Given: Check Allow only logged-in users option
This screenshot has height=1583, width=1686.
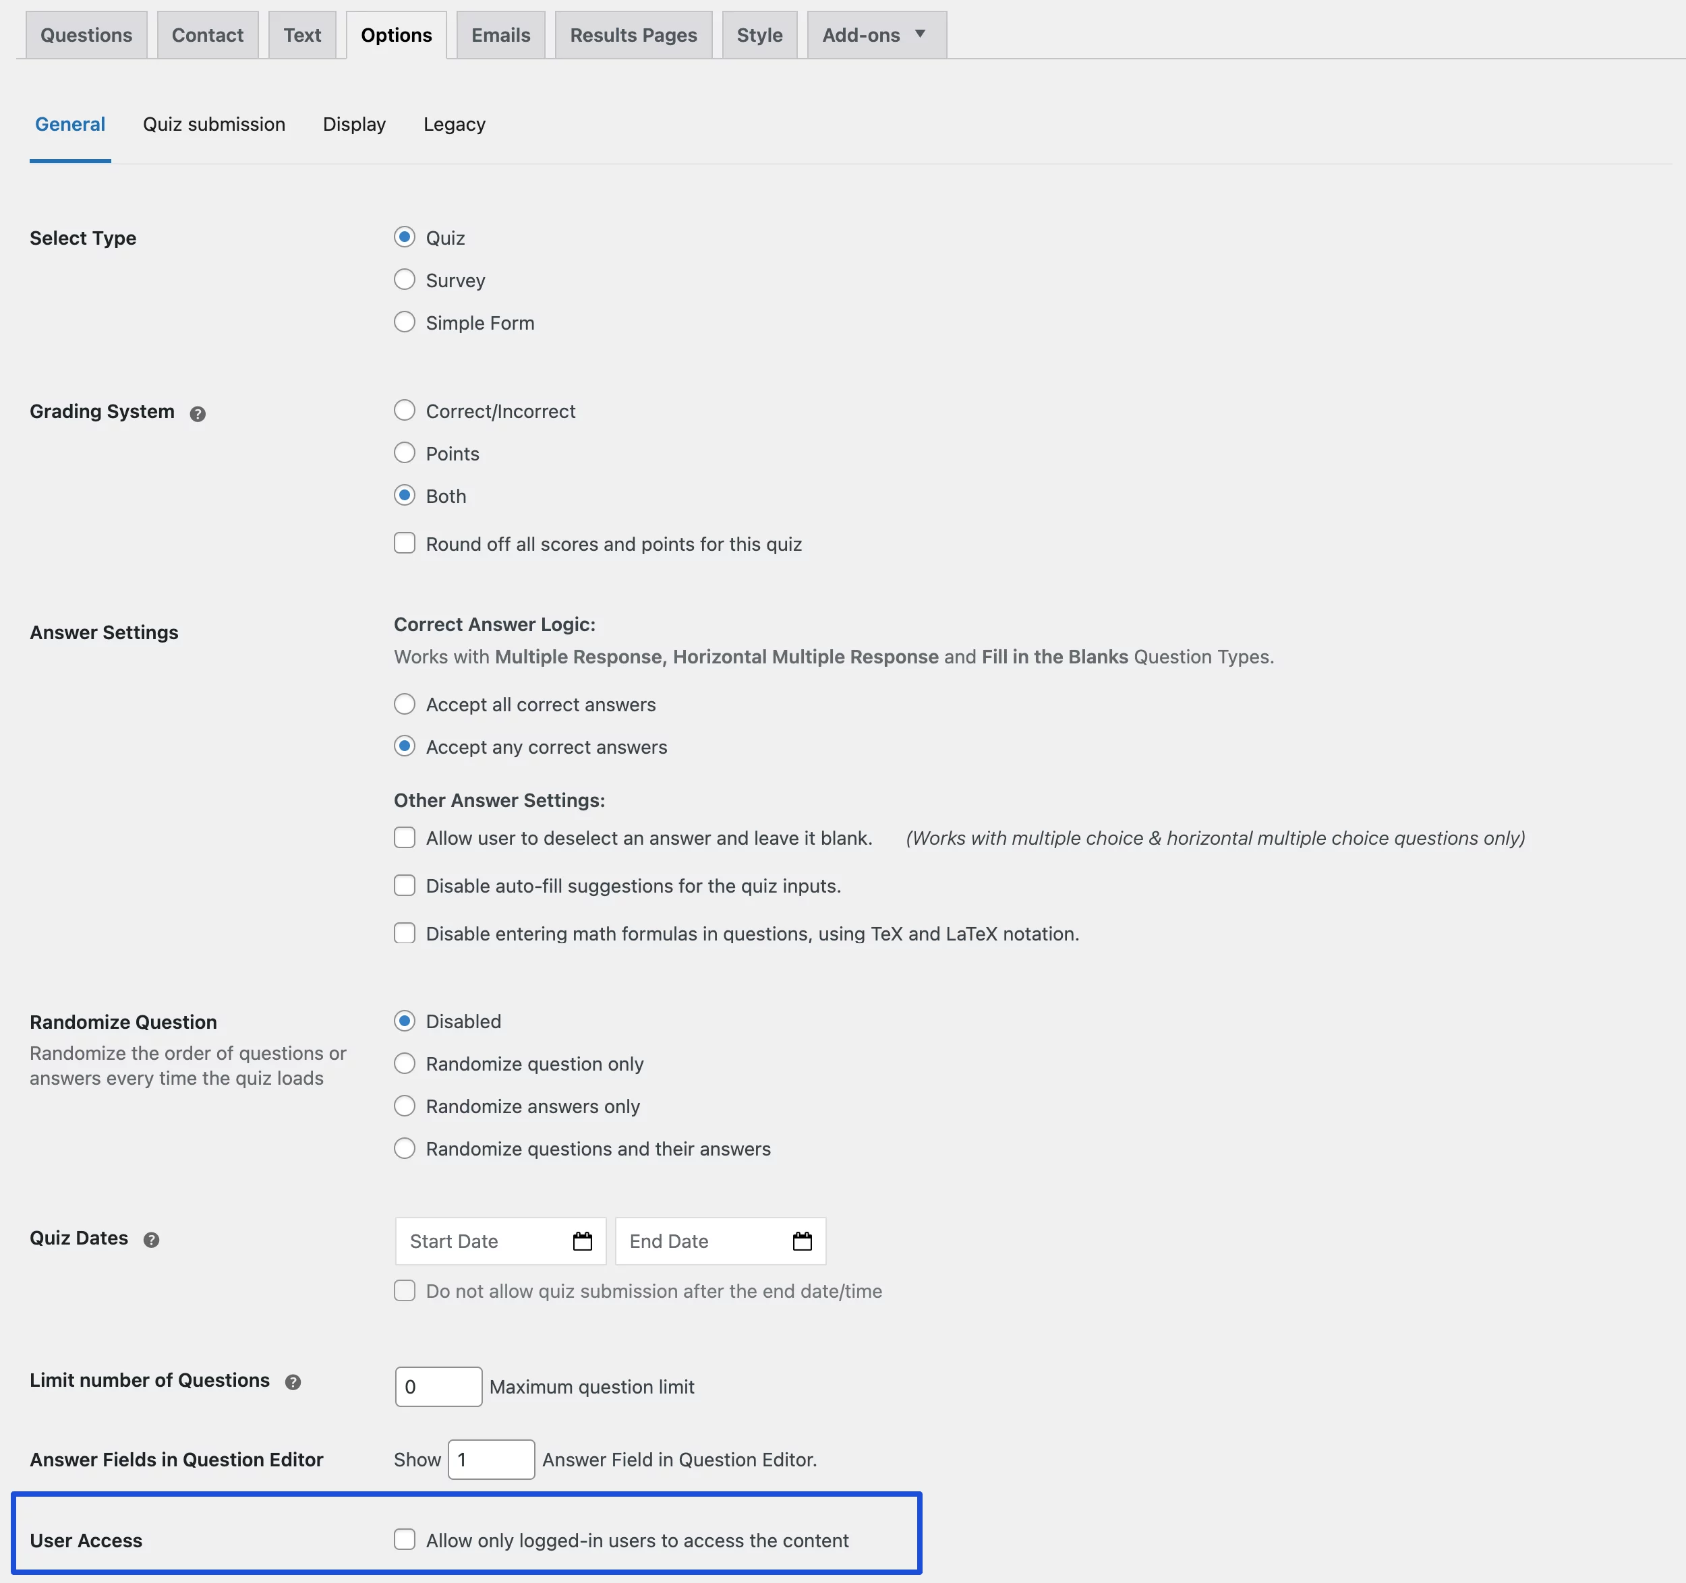Looking at the screenshot, I should (405, 1540).
